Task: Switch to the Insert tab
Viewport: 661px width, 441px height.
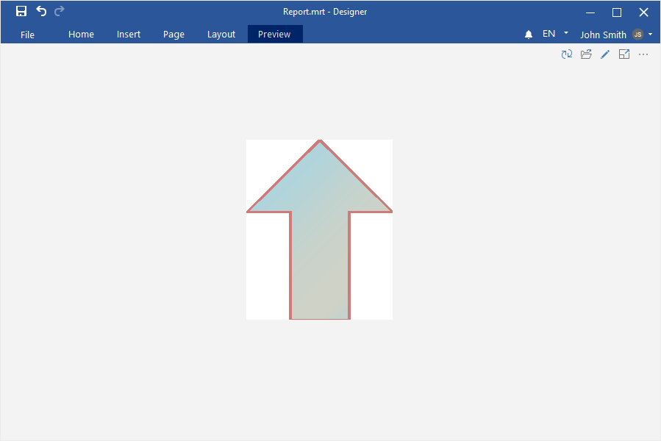Action: tap(129, 35)
